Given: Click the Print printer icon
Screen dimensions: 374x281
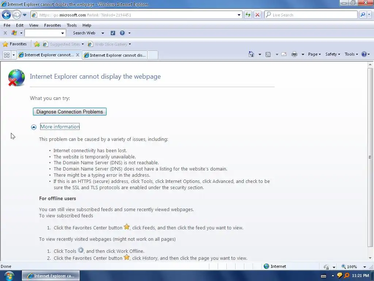Looking at the screenshot, I should 294,55.
